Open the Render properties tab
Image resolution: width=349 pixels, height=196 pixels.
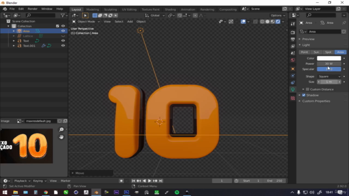click(x=293, y=33)
